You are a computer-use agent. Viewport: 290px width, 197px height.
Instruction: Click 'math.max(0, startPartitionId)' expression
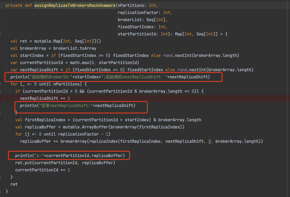point(104,63)
